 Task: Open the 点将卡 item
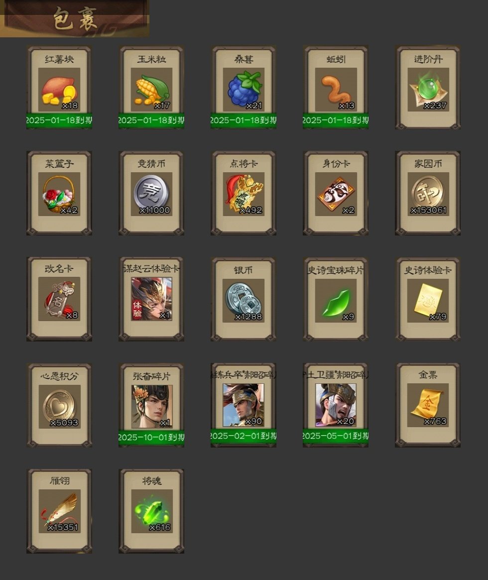[244, 193]
